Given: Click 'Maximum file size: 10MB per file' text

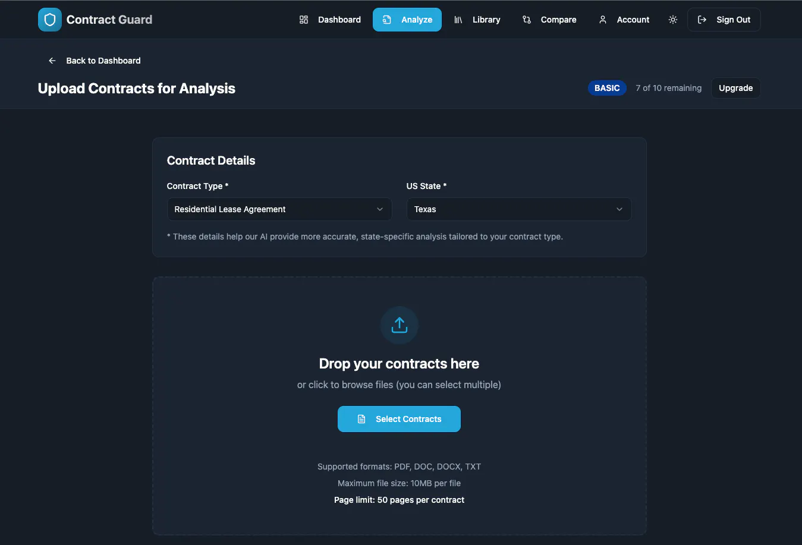Looking at the screenshot, I should (x=400, y=483).
